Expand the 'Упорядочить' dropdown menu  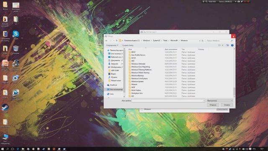[112, 45]
